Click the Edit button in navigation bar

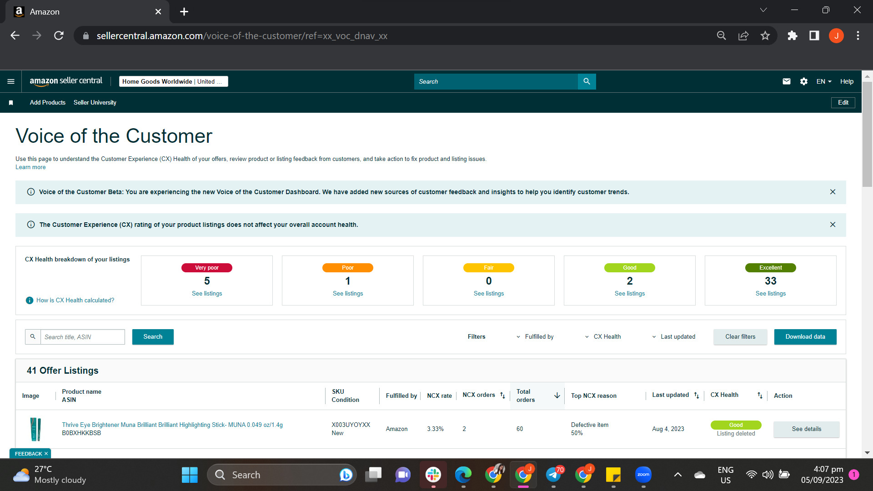[843, 103]
